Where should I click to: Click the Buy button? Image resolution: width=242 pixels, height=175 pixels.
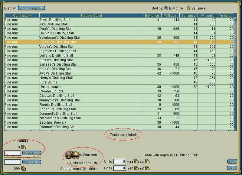coord(232,161)
